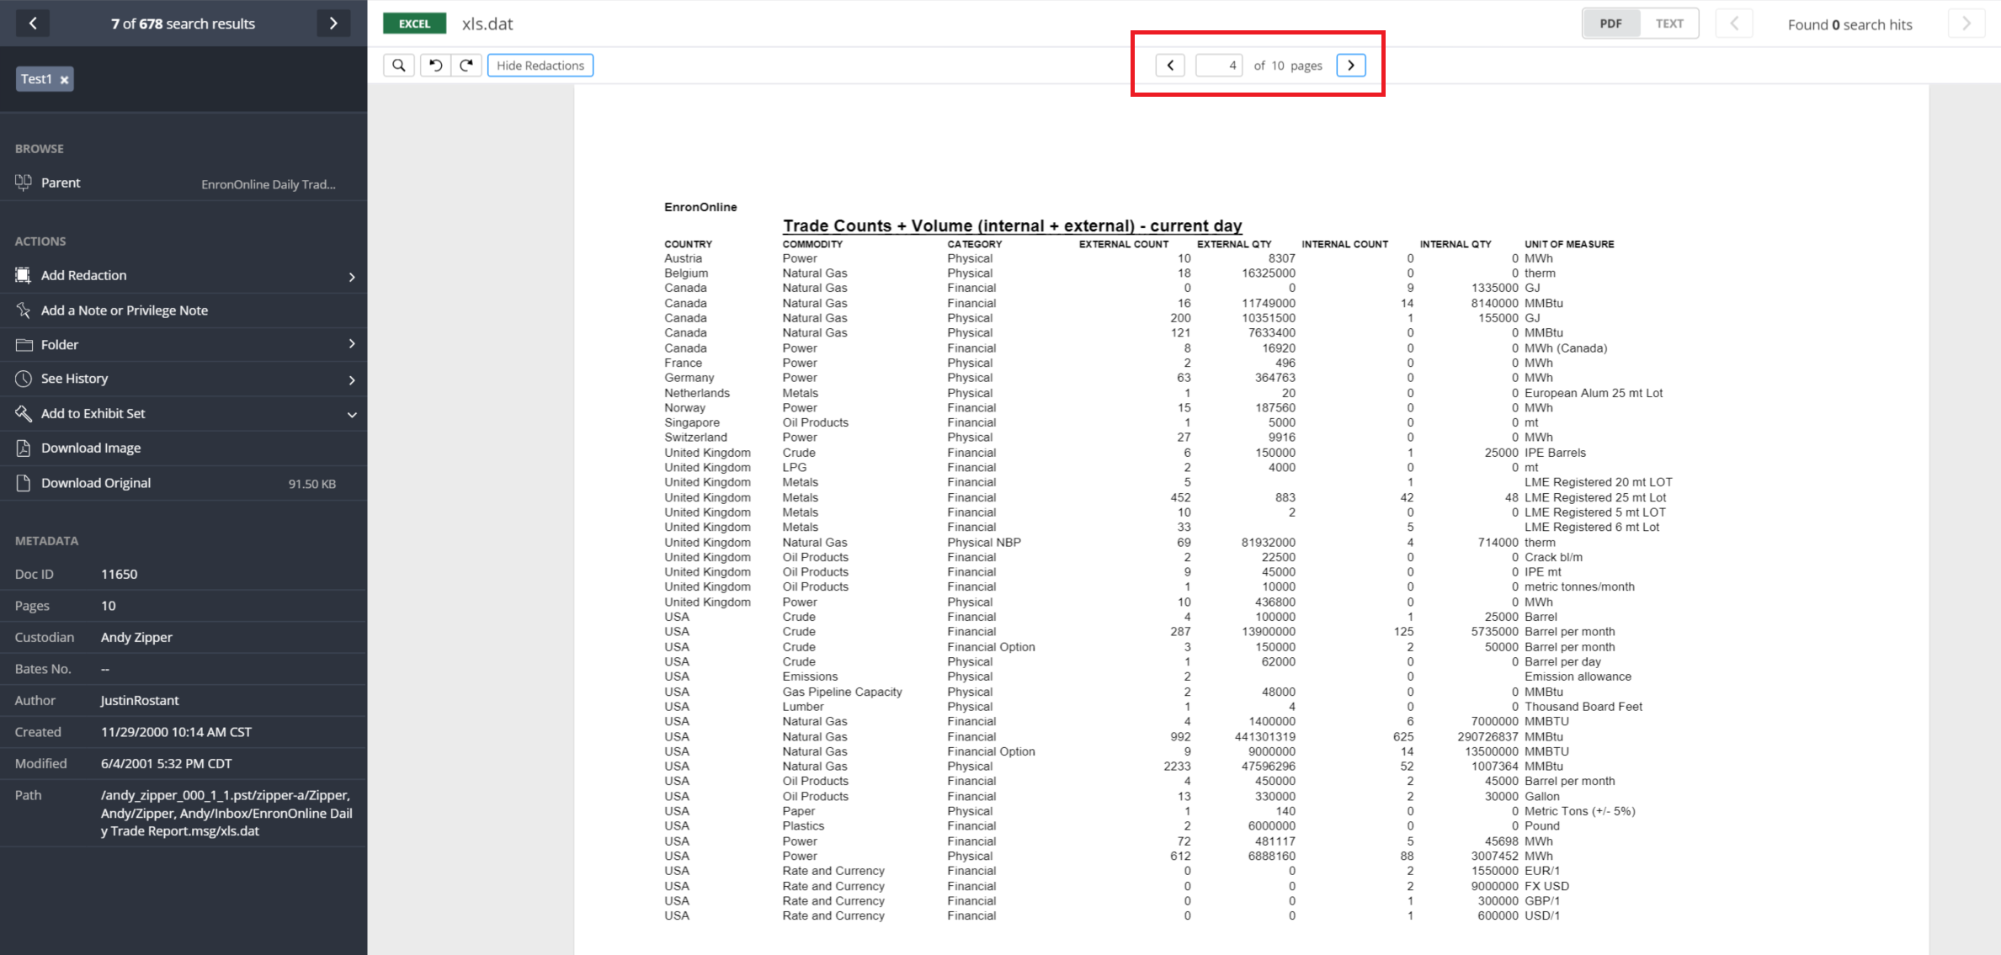This screenshot has height=955, width=2001.
Task: Click the Add a Note or Privilege Note icon
Action: pyautogui.click(x=24, y=310)
